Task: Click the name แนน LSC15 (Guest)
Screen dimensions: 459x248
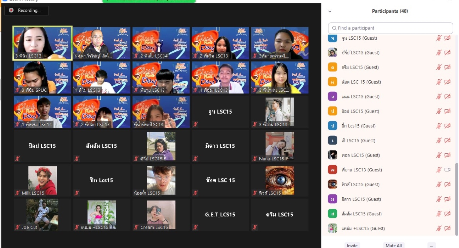Action: [x=360, y=96]
